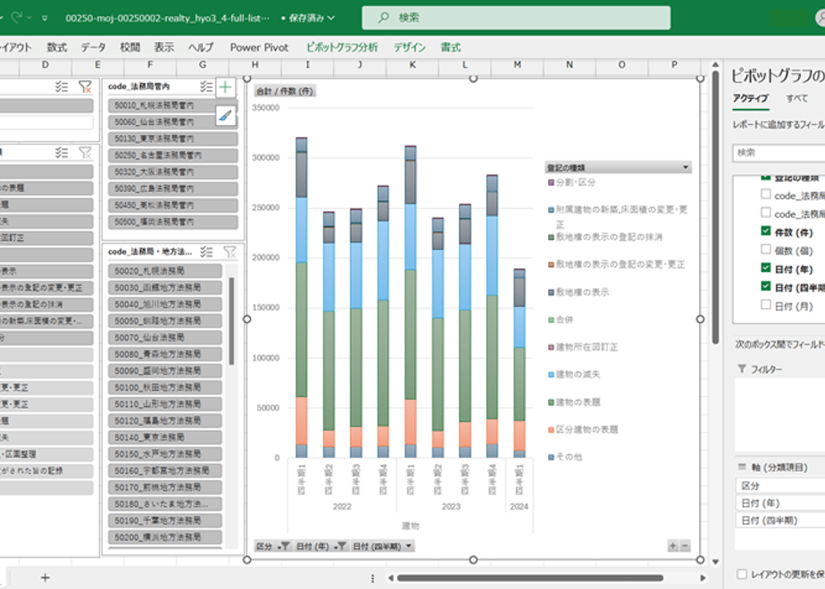The image size is (825, 589).
Task: Click horizontal scrollbar left arrow
Action: [390, 577]
